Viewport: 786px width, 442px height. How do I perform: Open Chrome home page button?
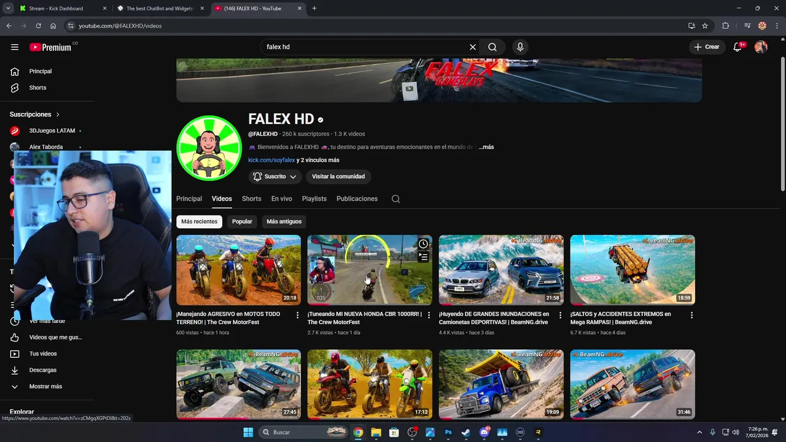click(53, 26)
